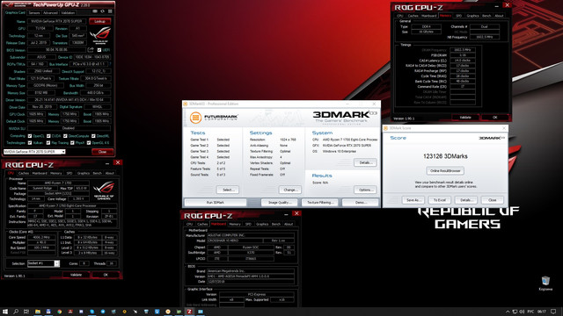
Task: Switch to the Sensors tab in GPU-Z
Action: pos(34,13)
